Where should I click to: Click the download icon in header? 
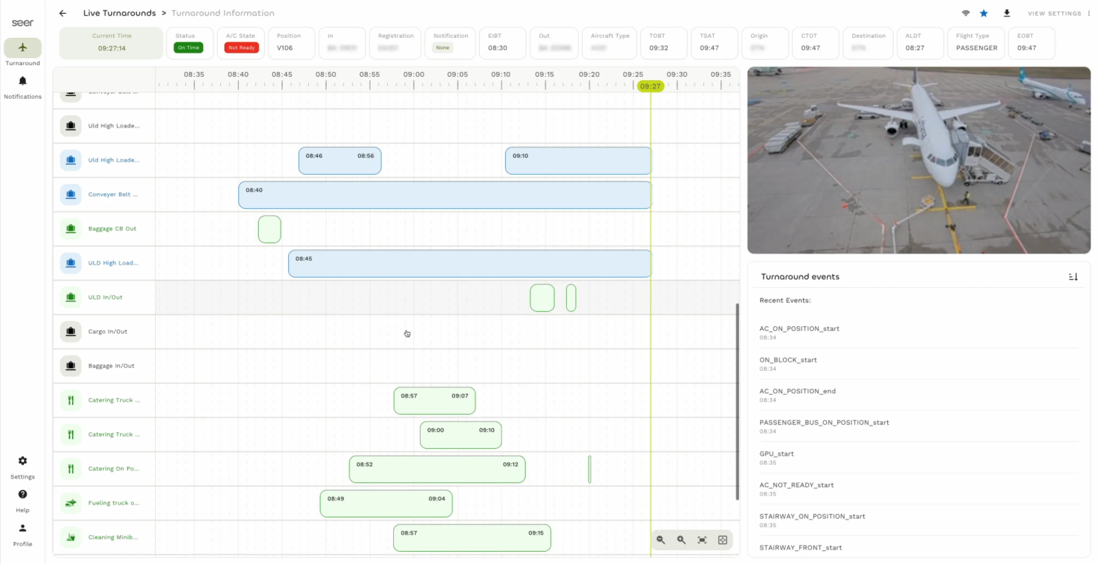click(x=1007, y=13)
